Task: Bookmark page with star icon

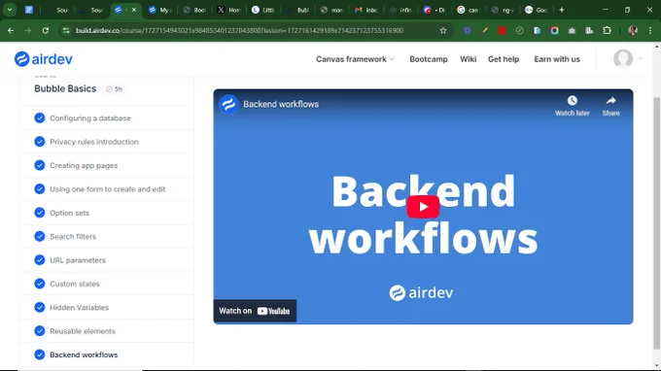Action: pos(443,30)
